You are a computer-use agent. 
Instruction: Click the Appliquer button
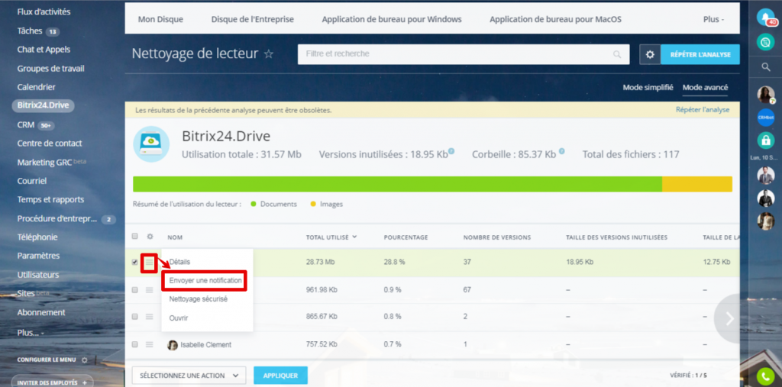(x=280, y=376)
